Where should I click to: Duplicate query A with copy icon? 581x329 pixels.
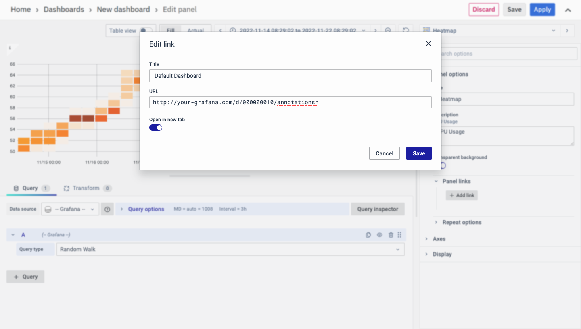(368, 235)
